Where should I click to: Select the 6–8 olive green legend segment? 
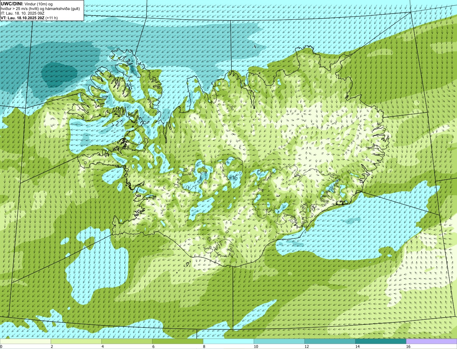178,342
